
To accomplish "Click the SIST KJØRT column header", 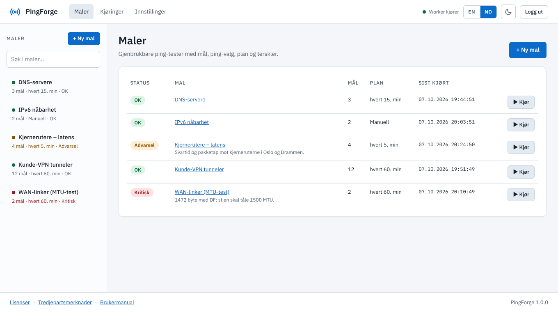I will click(434, 83).
